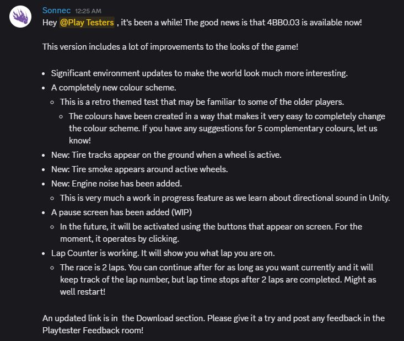Image resolution: width=404 pixels, height=341 pixels.
Task: Click the version text '4BB0.03 is available now!'
Action: pos(314,23)
